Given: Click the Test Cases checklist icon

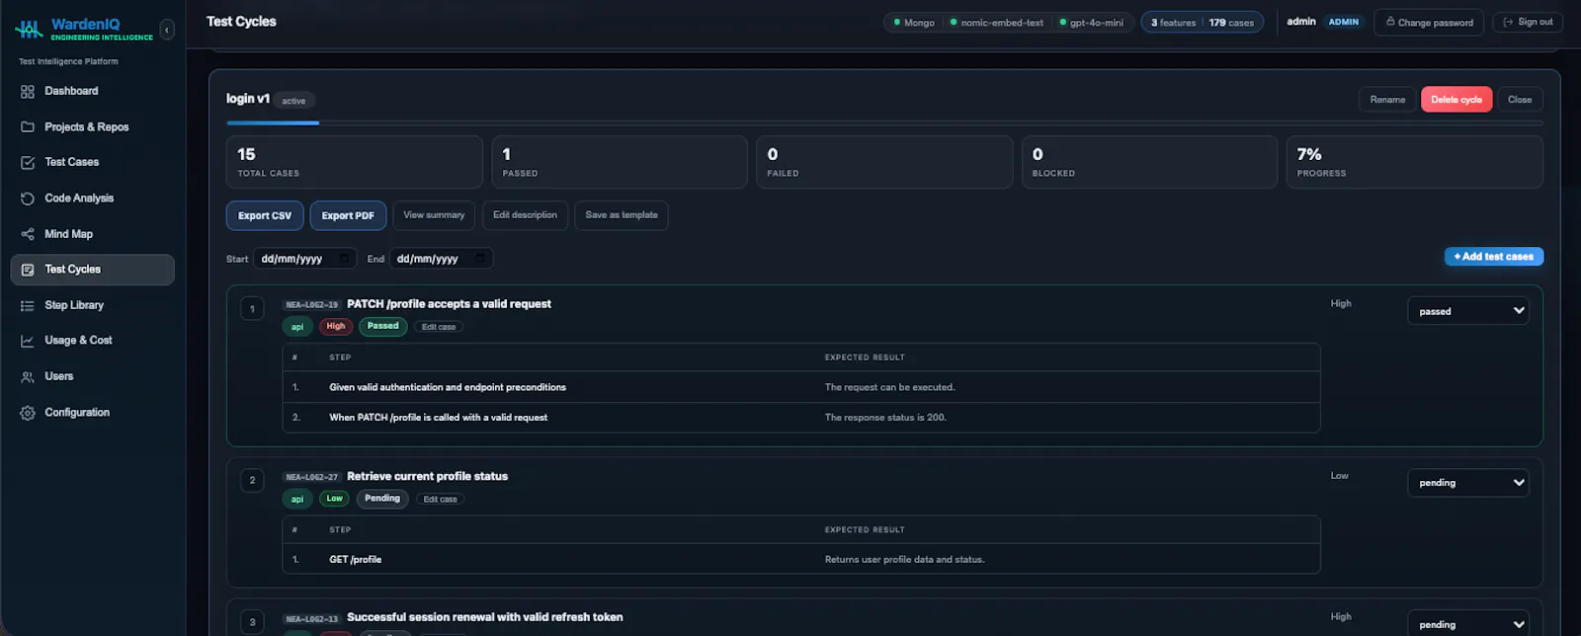Looking at the screenshot, I should coord(28,162).
